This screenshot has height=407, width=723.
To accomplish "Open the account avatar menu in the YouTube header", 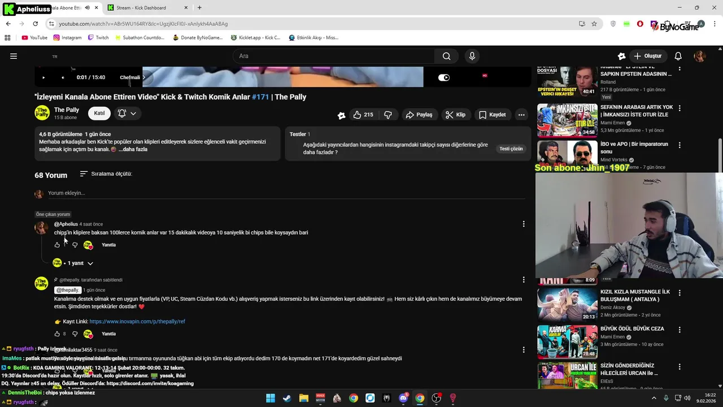I will 699,56.
